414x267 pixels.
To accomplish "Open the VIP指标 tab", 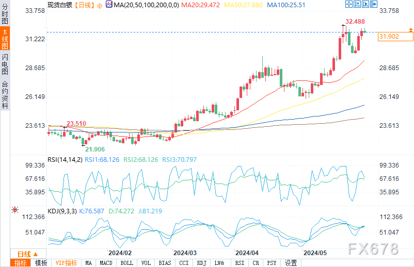I will (x=66, y=263).
